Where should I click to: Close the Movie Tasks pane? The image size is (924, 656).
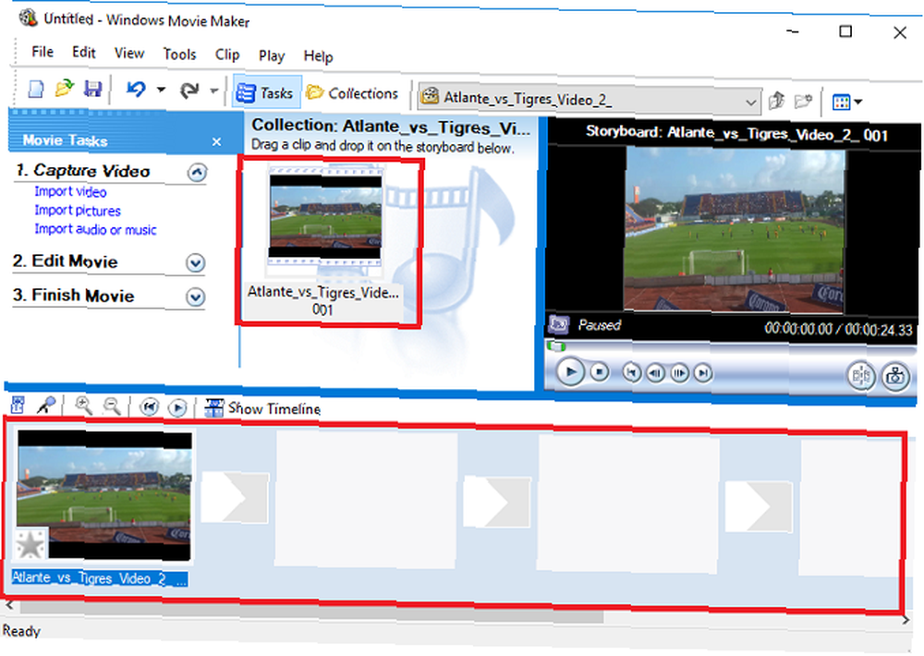coord(216,141)
